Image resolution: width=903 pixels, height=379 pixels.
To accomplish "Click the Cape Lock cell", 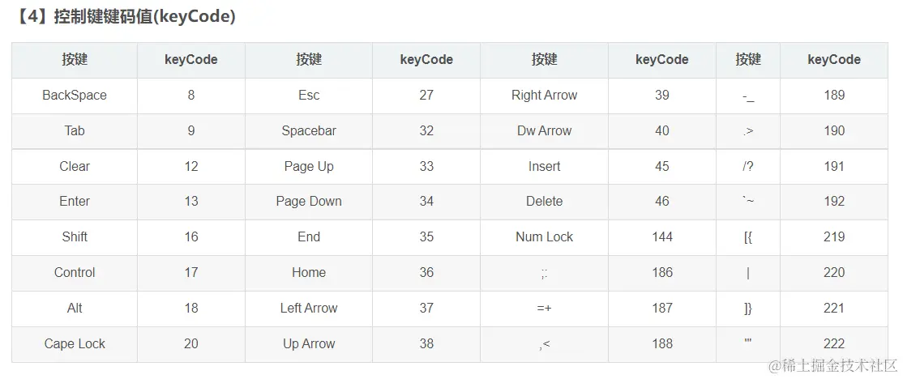I will click(x=75, y=344).
